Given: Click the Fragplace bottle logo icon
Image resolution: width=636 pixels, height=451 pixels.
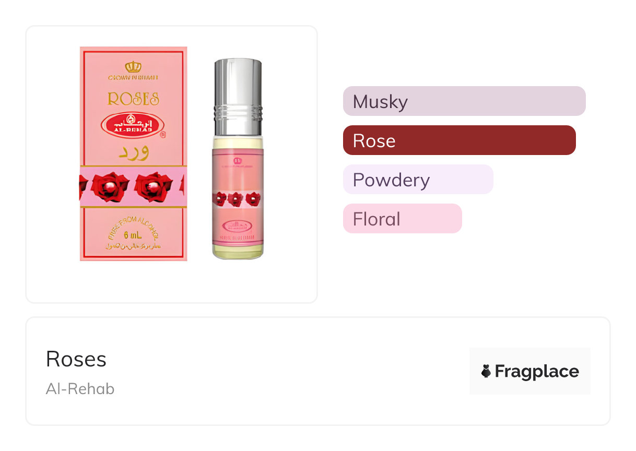Looking at the screenshot, I should click(486, 371).
